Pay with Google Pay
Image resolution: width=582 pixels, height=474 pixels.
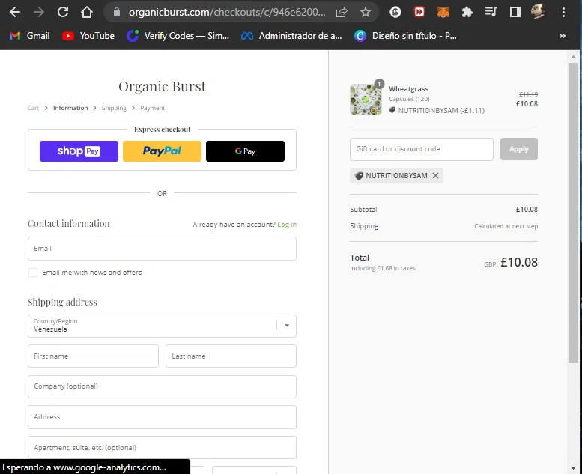246,151
